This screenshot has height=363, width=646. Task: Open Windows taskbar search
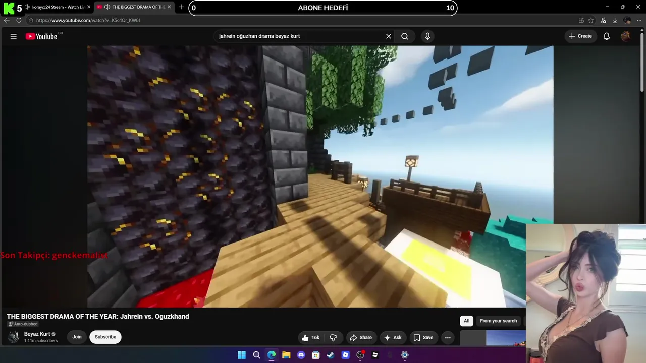256,355
